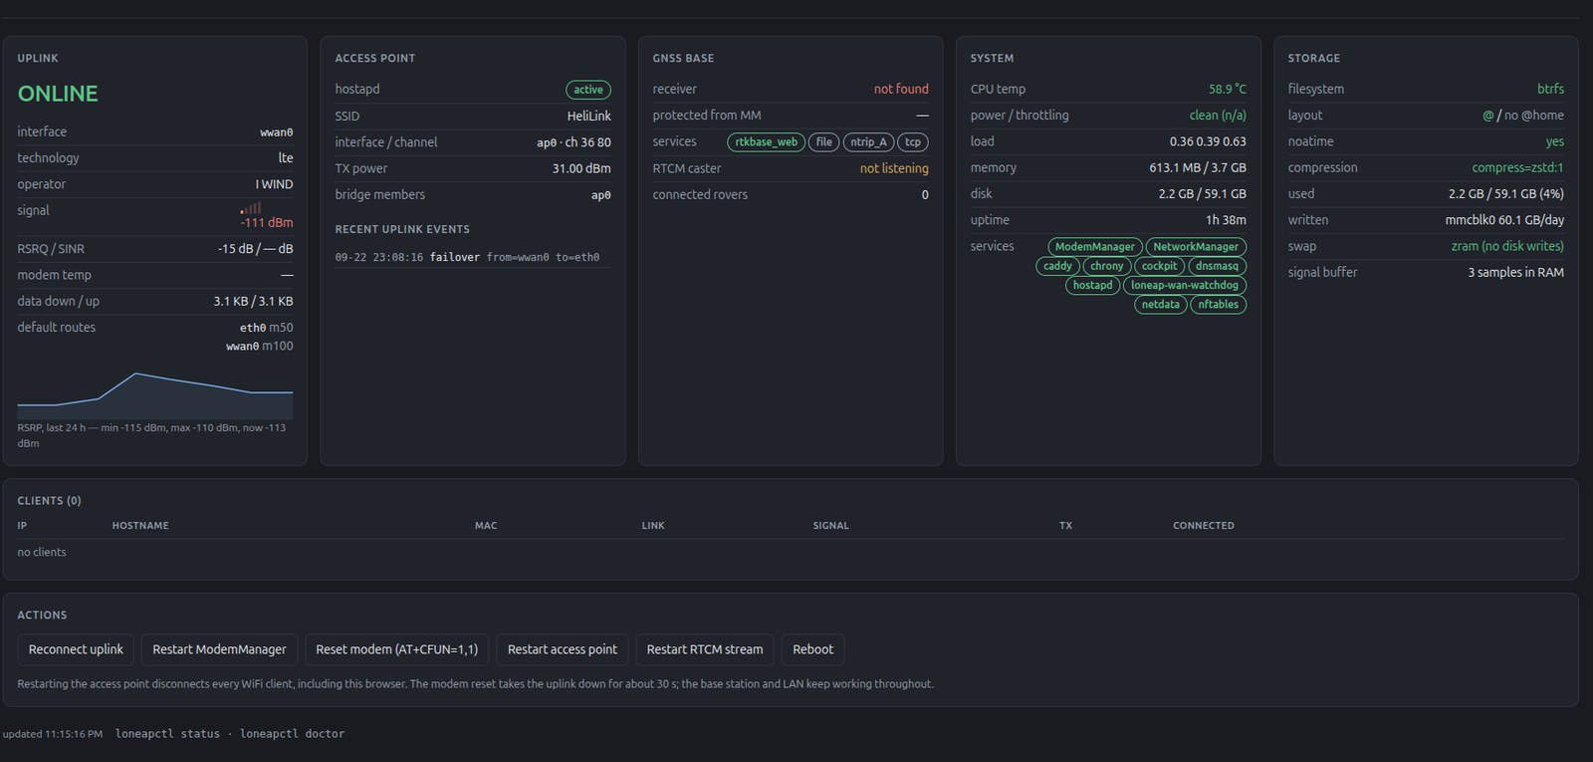1593x762 pixels.
Task: Click the RTCM caster 'not listening' status
Action: click(894, 168)
